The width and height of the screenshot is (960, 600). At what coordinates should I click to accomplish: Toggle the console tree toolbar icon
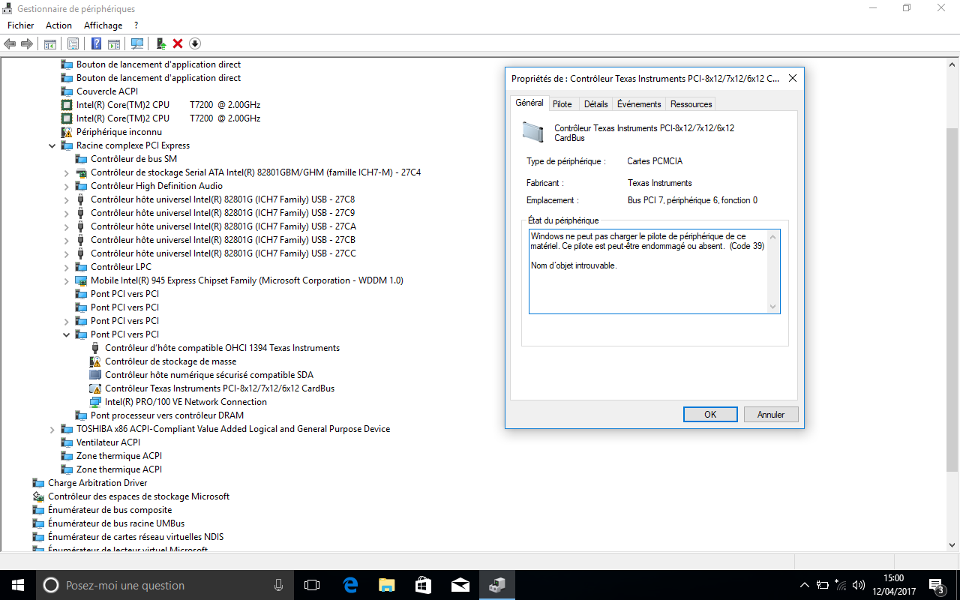(50, 43)
